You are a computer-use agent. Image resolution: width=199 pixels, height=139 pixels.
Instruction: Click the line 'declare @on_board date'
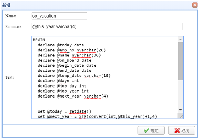click(x=64, y=60)
